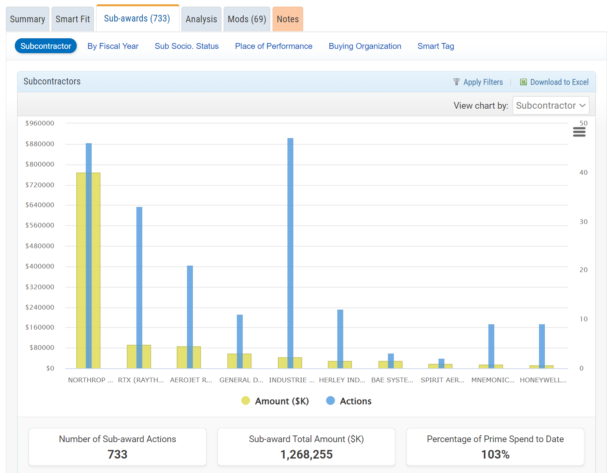Image resolution: width=607 pixels, height=473 pixels.
Task: Toggle the Amount ($K) legend series
Action: [275, 401]
